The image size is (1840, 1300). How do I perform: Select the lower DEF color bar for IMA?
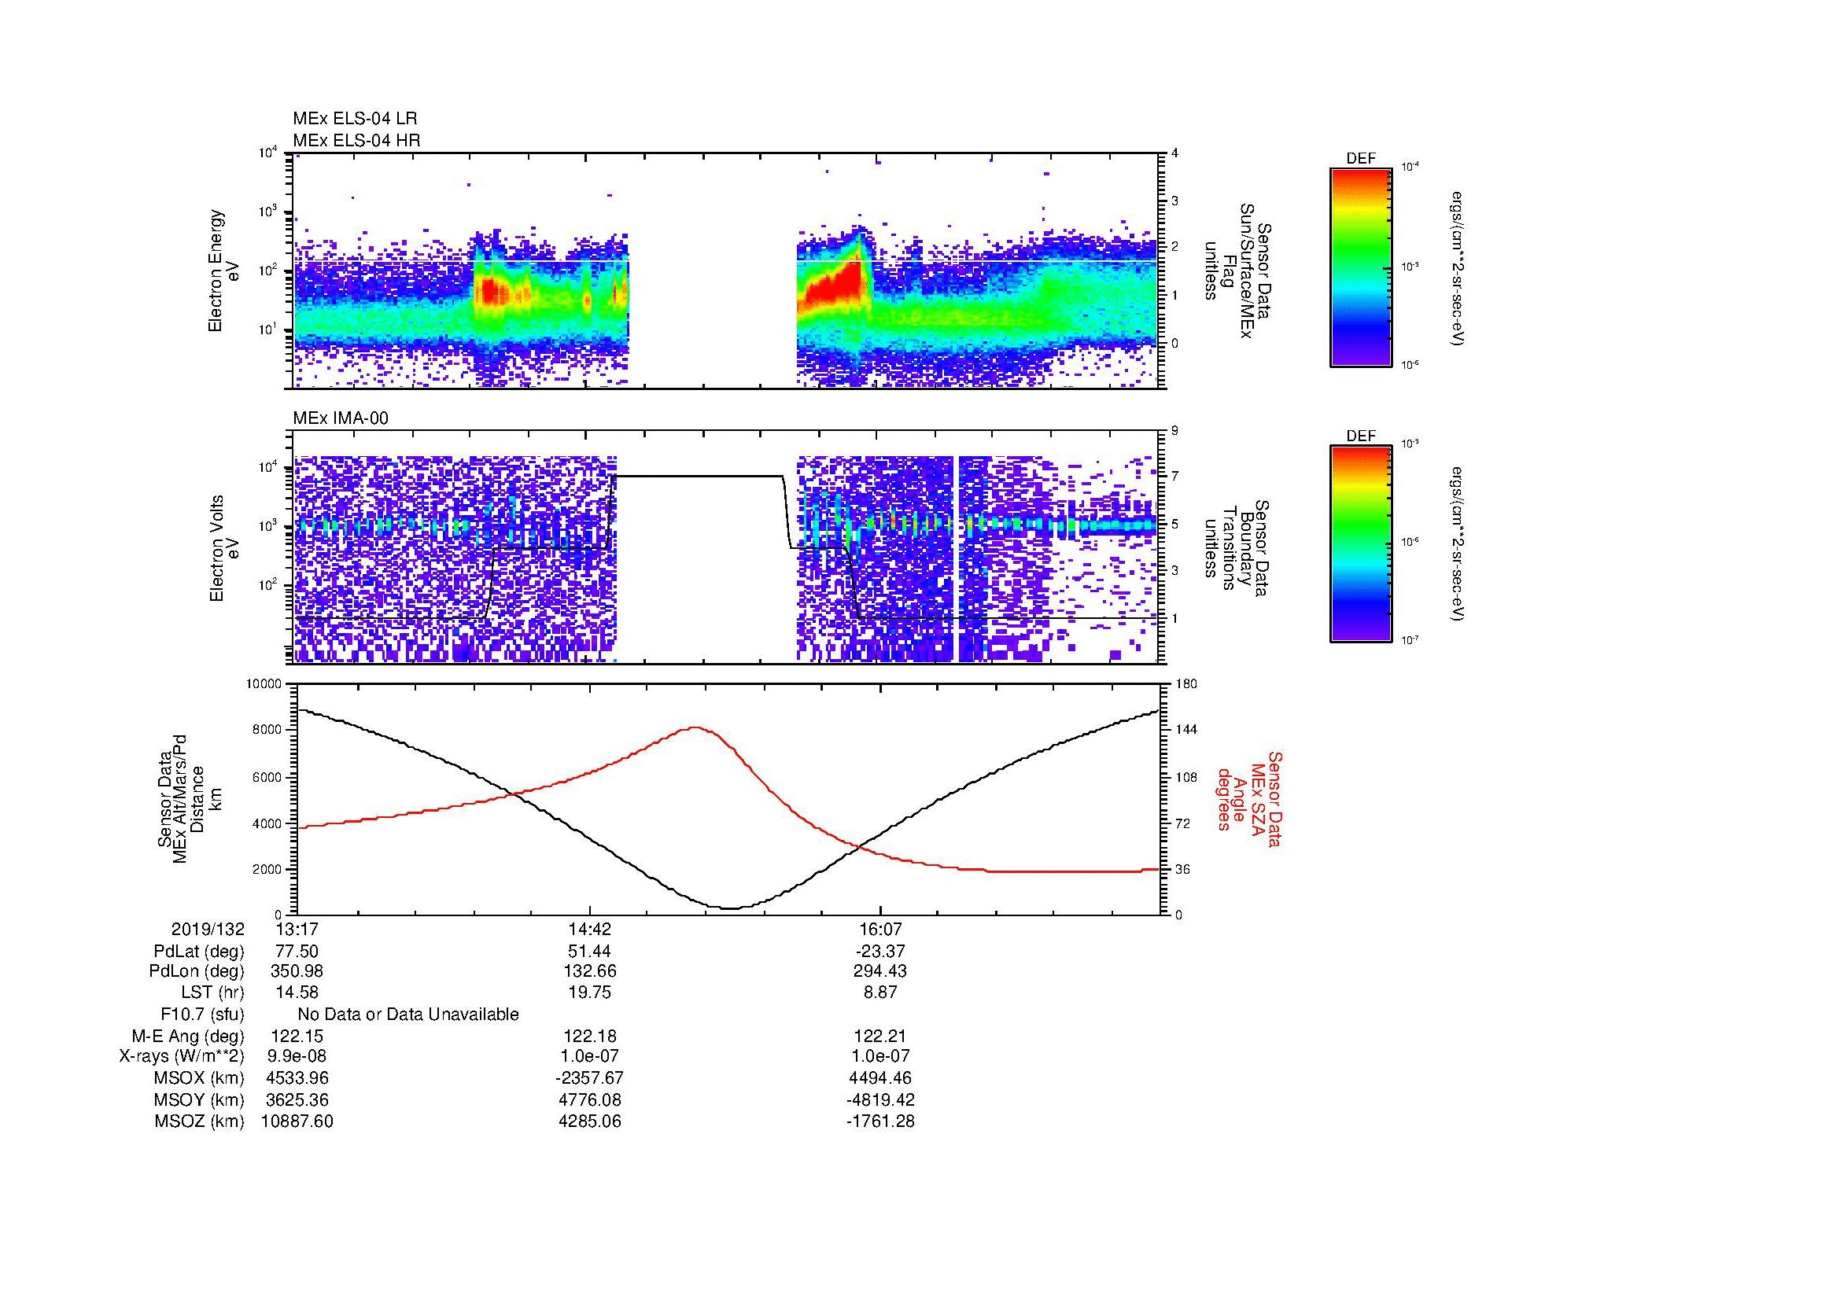(x=1361, y=544)
